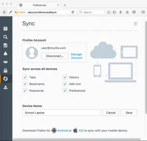Viewport: 147px width, 141px height.
Task: Click the help question mark icon
Action: [x=136, y=23]
